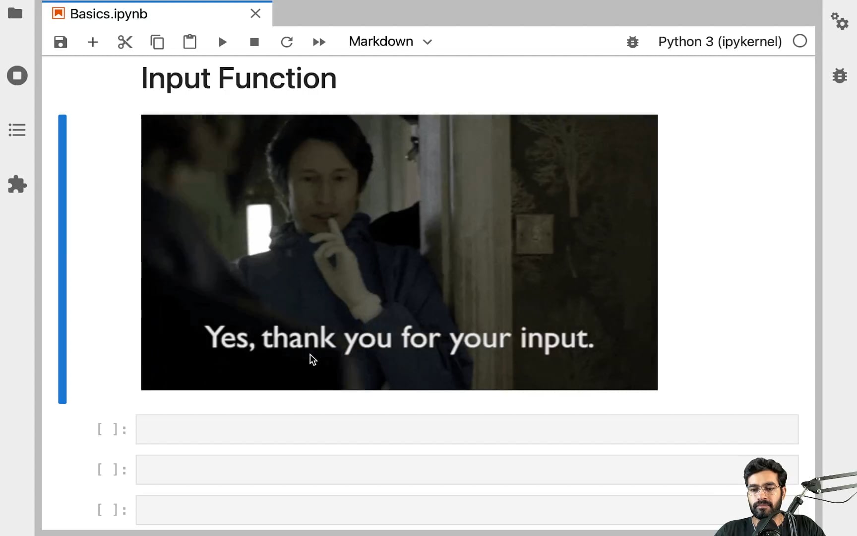The image size is (857, 536).
Task: Paste cell from the clipboard icon
Action: pos(190,42)
